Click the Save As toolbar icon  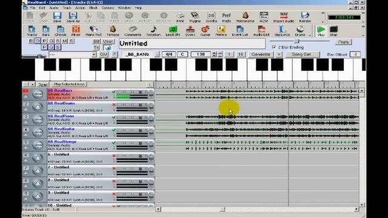pos(73,17)
